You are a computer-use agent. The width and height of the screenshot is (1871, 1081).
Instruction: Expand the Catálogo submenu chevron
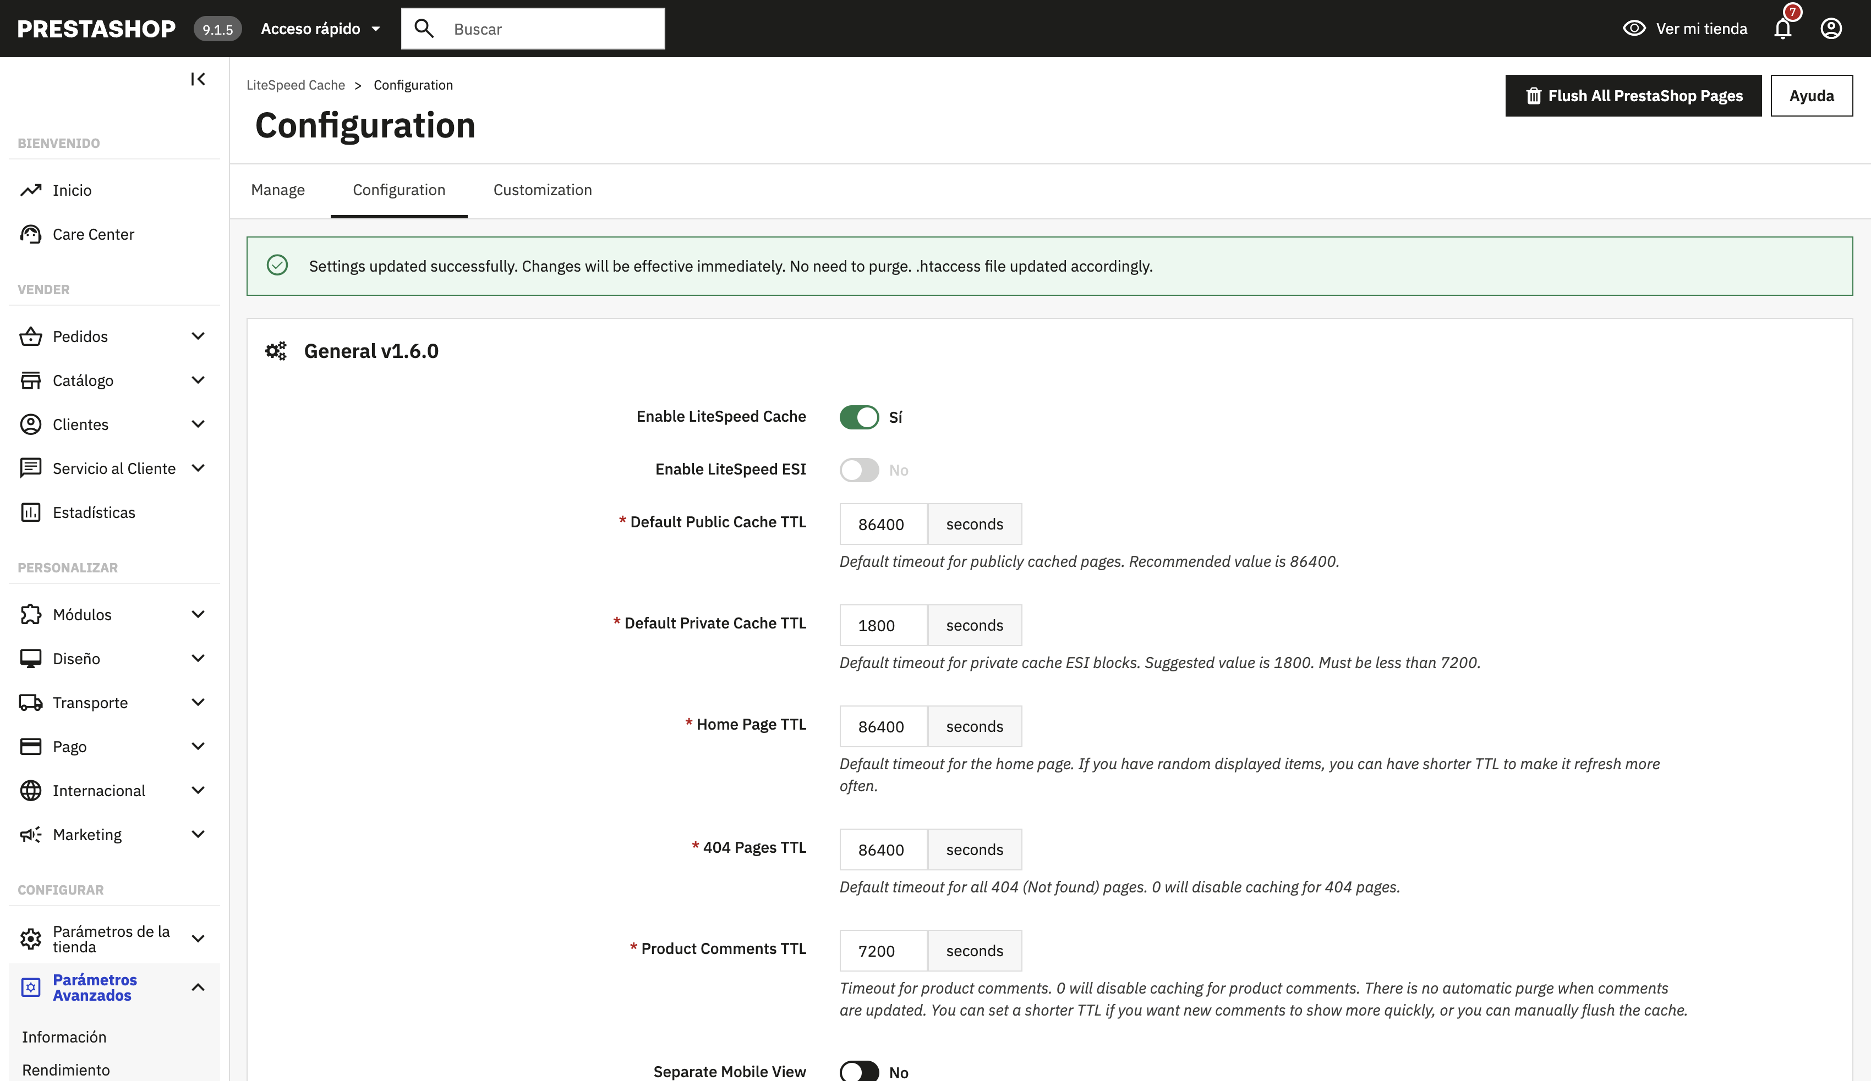pos(198,380)
